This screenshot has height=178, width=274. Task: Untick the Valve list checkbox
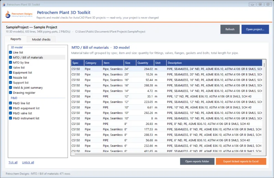pyautogui.click(x=11, y=67)
